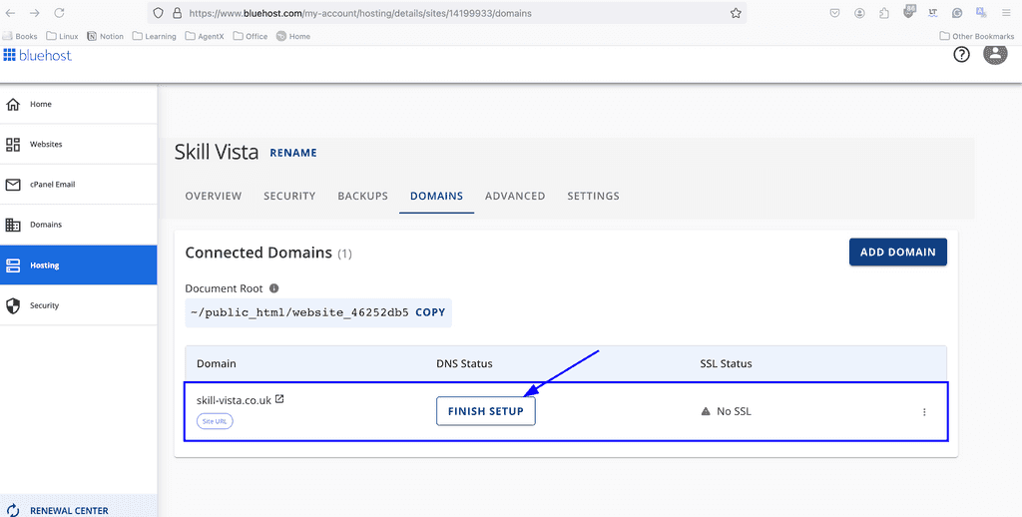Open skill-vista.co.uk external link icon
1022x517 pixels.
point(279,399)
